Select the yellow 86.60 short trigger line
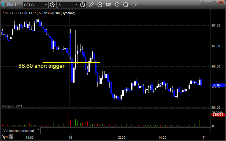 click(x=71, y=62)
